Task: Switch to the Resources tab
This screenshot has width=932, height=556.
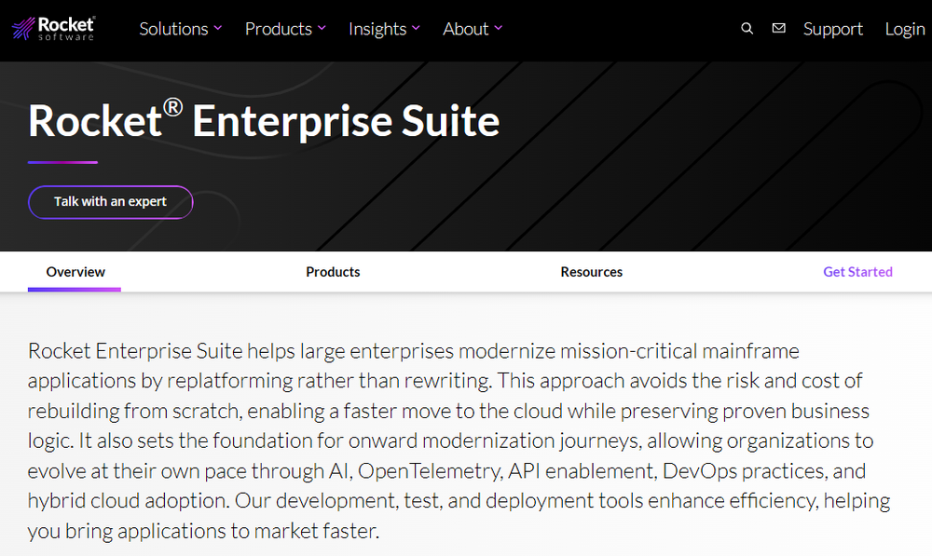Action: [x=591, y=271]
